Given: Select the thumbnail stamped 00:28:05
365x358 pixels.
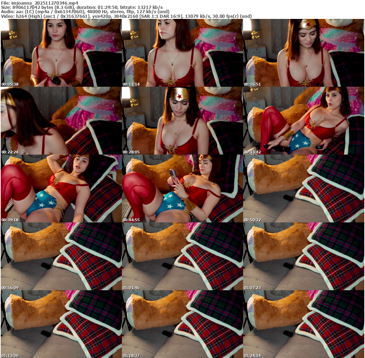Looking at the screenshot, I should pos(182,121).
